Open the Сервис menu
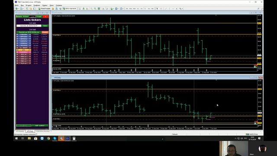Image resolution: width=277 pixels, height=156 pixels. pos(45,5)
